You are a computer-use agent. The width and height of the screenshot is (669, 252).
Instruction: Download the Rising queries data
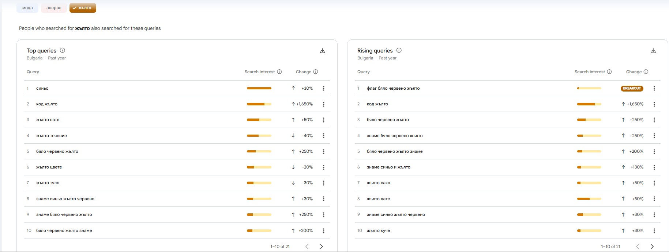(x=653, y=51)
